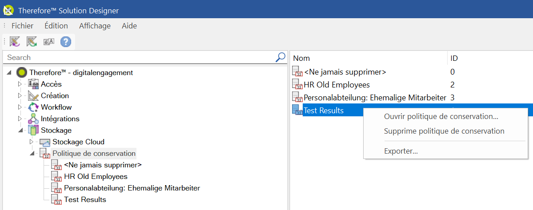Click the translation letters toolbar icon
This screenshot has height=210, width=533.
(x=48, y=42)
